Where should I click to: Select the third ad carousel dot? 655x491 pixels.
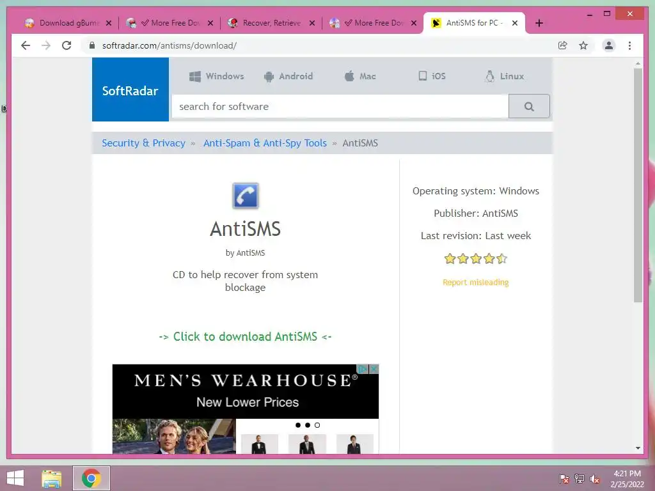coord(317,425)
